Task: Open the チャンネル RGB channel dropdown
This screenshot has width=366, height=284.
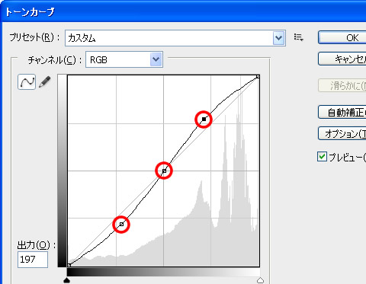Action: [124, 59]
